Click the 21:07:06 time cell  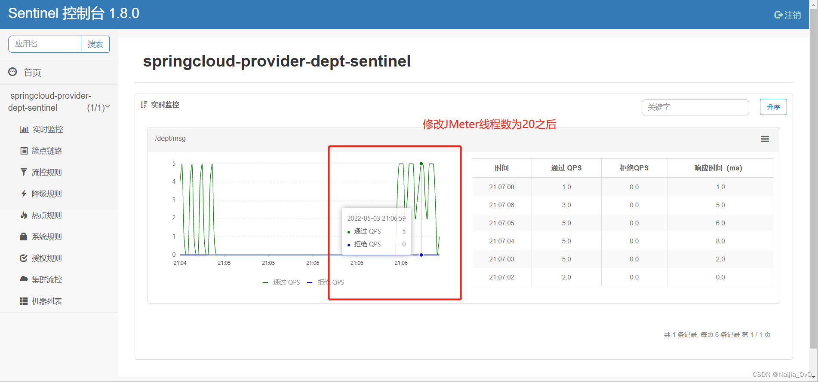(501, 205)
